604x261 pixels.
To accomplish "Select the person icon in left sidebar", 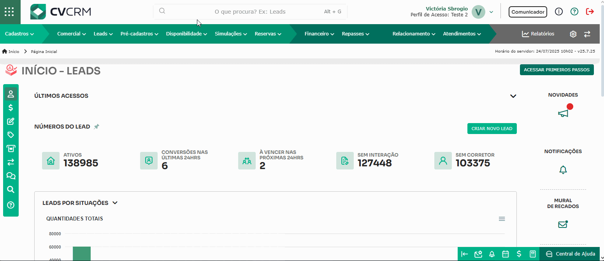I will click(11, 94).
